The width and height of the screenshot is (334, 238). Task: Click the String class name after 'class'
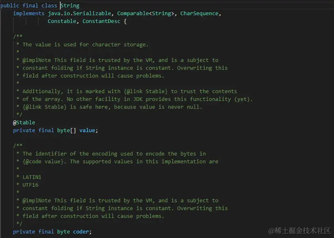70,6
